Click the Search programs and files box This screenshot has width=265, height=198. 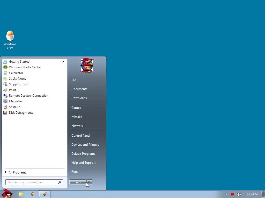click(34, 182)
